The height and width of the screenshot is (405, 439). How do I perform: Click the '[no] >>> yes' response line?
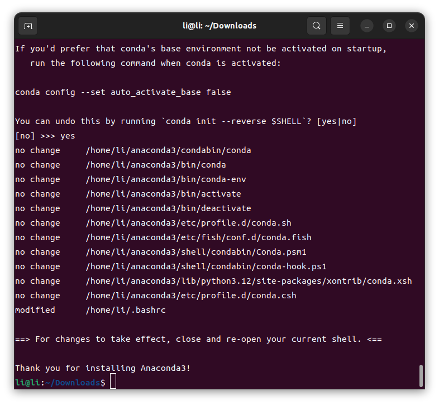(x=45, y=136)
